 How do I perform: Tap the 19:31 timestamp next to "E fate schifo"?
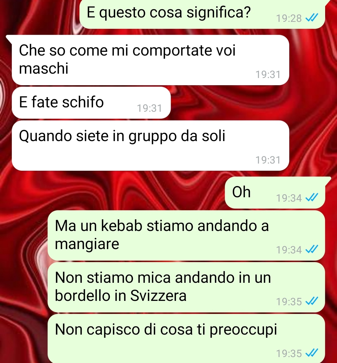149,108
